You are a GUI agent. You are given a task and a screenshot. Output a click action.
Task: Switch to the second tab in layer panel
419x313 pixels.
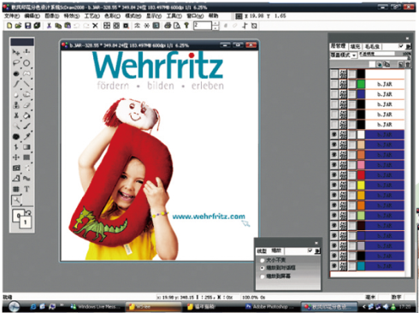[355, 46]
